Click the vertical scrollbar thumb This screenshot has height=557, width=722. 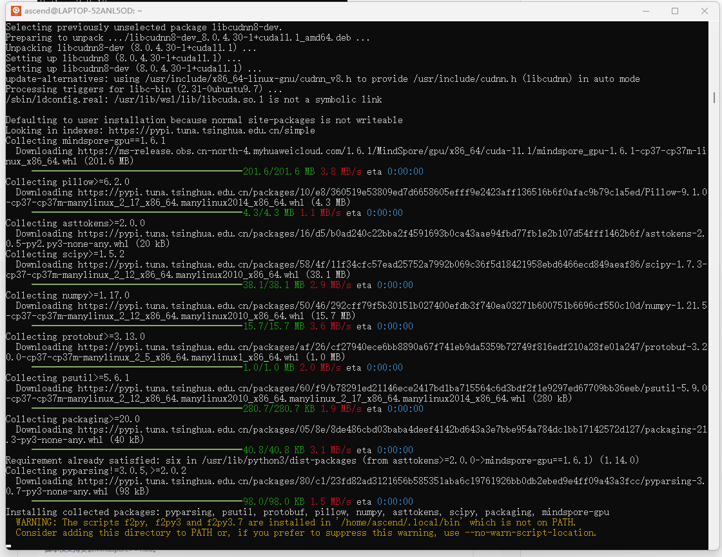pos(714,97)
